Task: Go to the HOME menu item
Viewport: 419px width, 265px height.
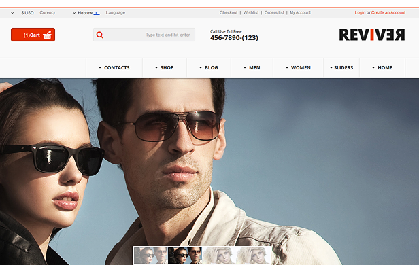Action: point(382,68)
